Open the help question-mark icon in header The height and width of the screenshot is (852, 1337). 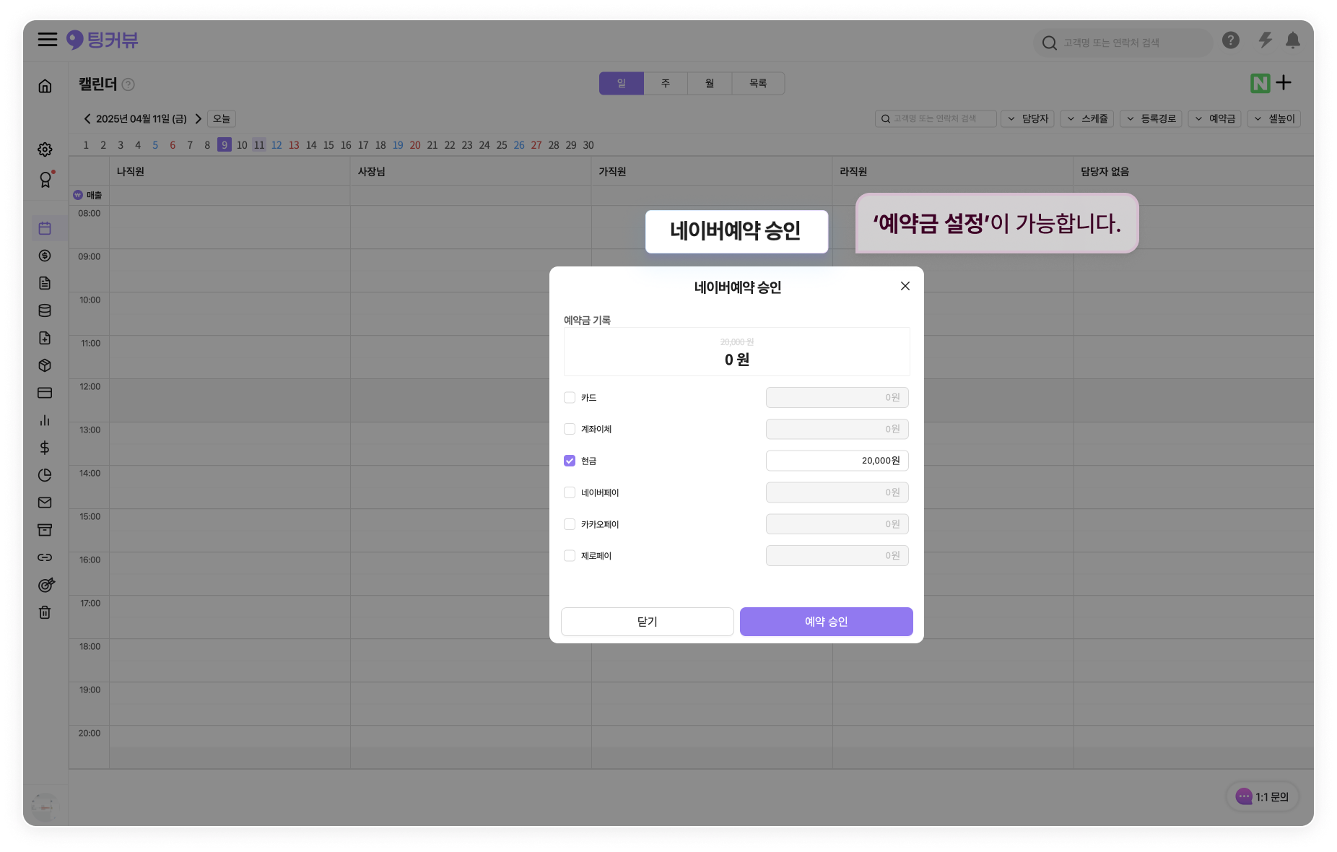[x=1231, y=40]
